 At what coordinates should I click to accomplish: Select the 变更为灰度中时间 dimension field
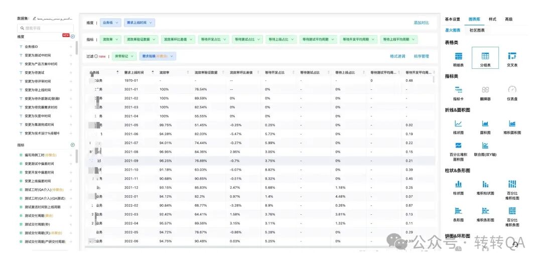(38, 116)
